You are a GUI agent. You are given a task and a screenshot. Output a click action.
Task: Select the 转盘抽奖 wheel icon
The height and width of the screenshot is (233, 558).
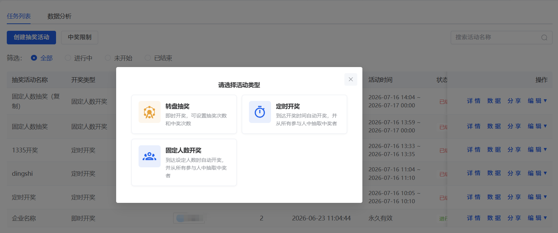(149, 112)
